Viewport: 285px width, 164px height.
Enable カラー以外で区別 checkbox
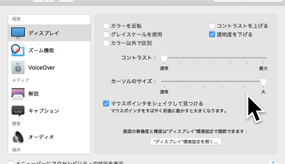(106, 43)
